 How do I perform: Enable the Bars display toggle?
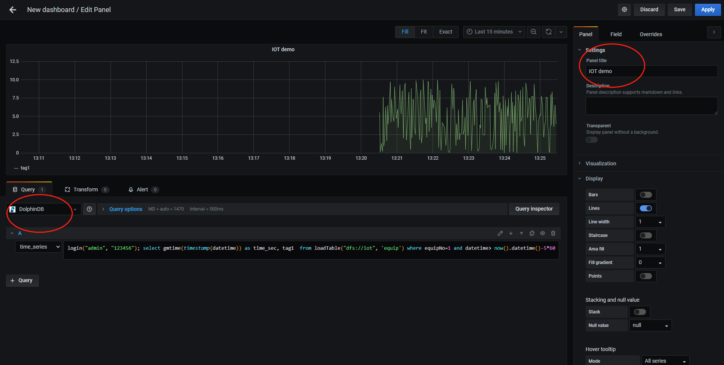pos(645,195)
